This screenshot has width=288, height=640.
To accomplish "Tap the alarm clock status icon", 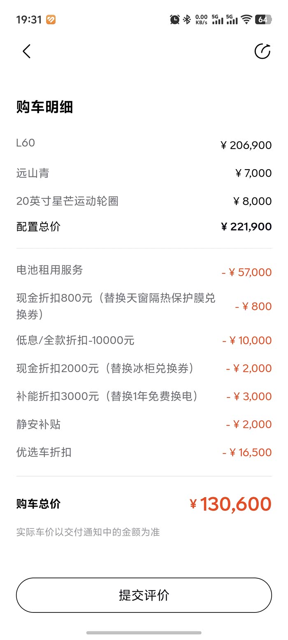I will click(174, 19).
